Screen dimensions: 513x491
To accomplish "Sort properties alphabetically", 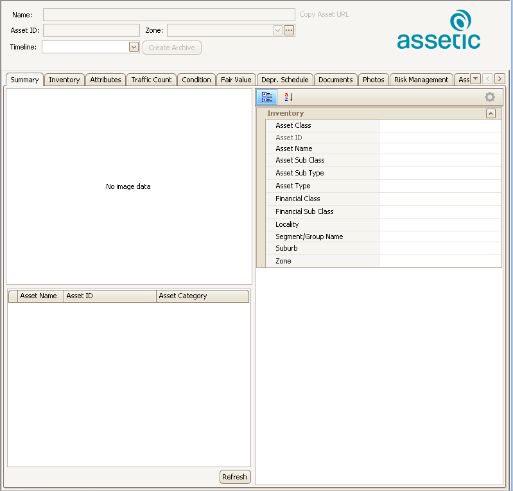I will [288, 97].
